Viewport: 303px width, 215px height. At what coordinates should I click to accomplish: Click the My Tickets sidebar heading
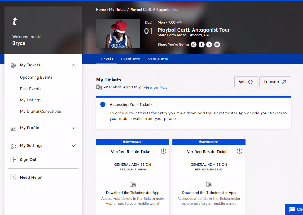point(30,65)
